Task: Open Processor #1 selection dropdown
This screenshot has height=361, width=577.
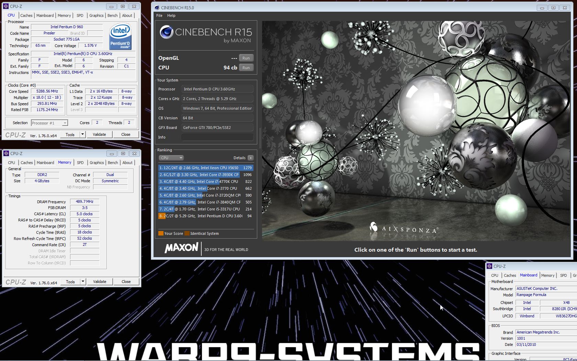Action: 49,123
